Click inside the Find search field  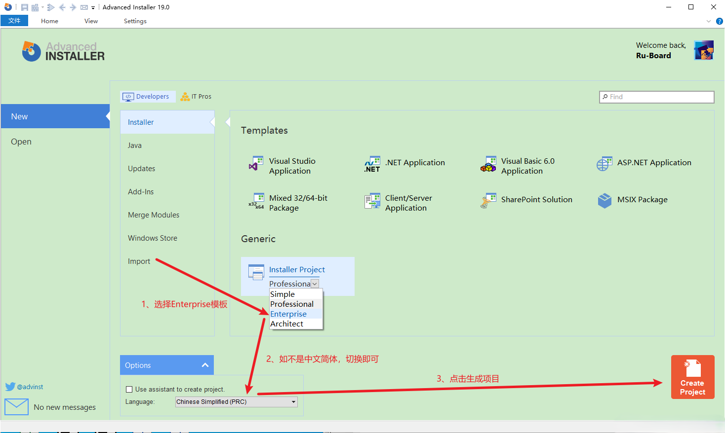[x=657, y=97]
